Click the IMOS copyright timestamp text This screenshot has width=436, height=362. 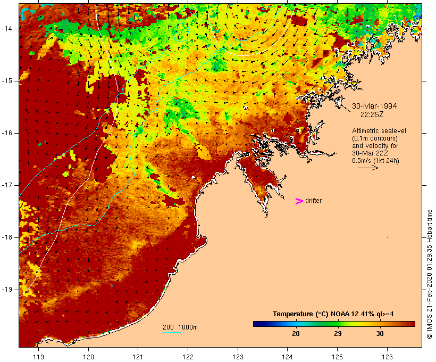click(429, 274)
